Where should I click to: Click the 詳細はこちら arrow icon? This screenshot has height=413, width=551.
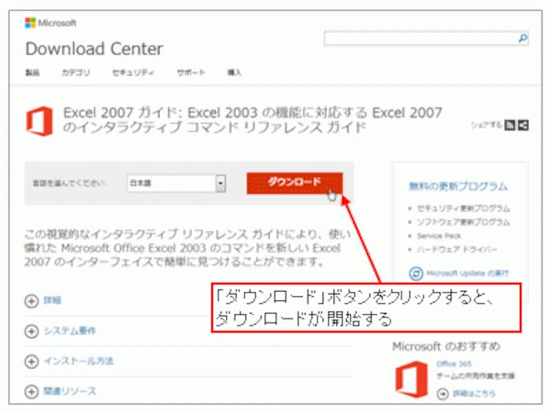443,394
